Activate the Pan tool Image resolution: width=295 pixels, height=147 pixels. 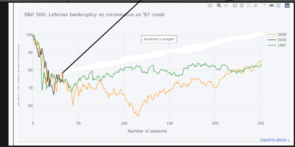[x=226, y=6]
